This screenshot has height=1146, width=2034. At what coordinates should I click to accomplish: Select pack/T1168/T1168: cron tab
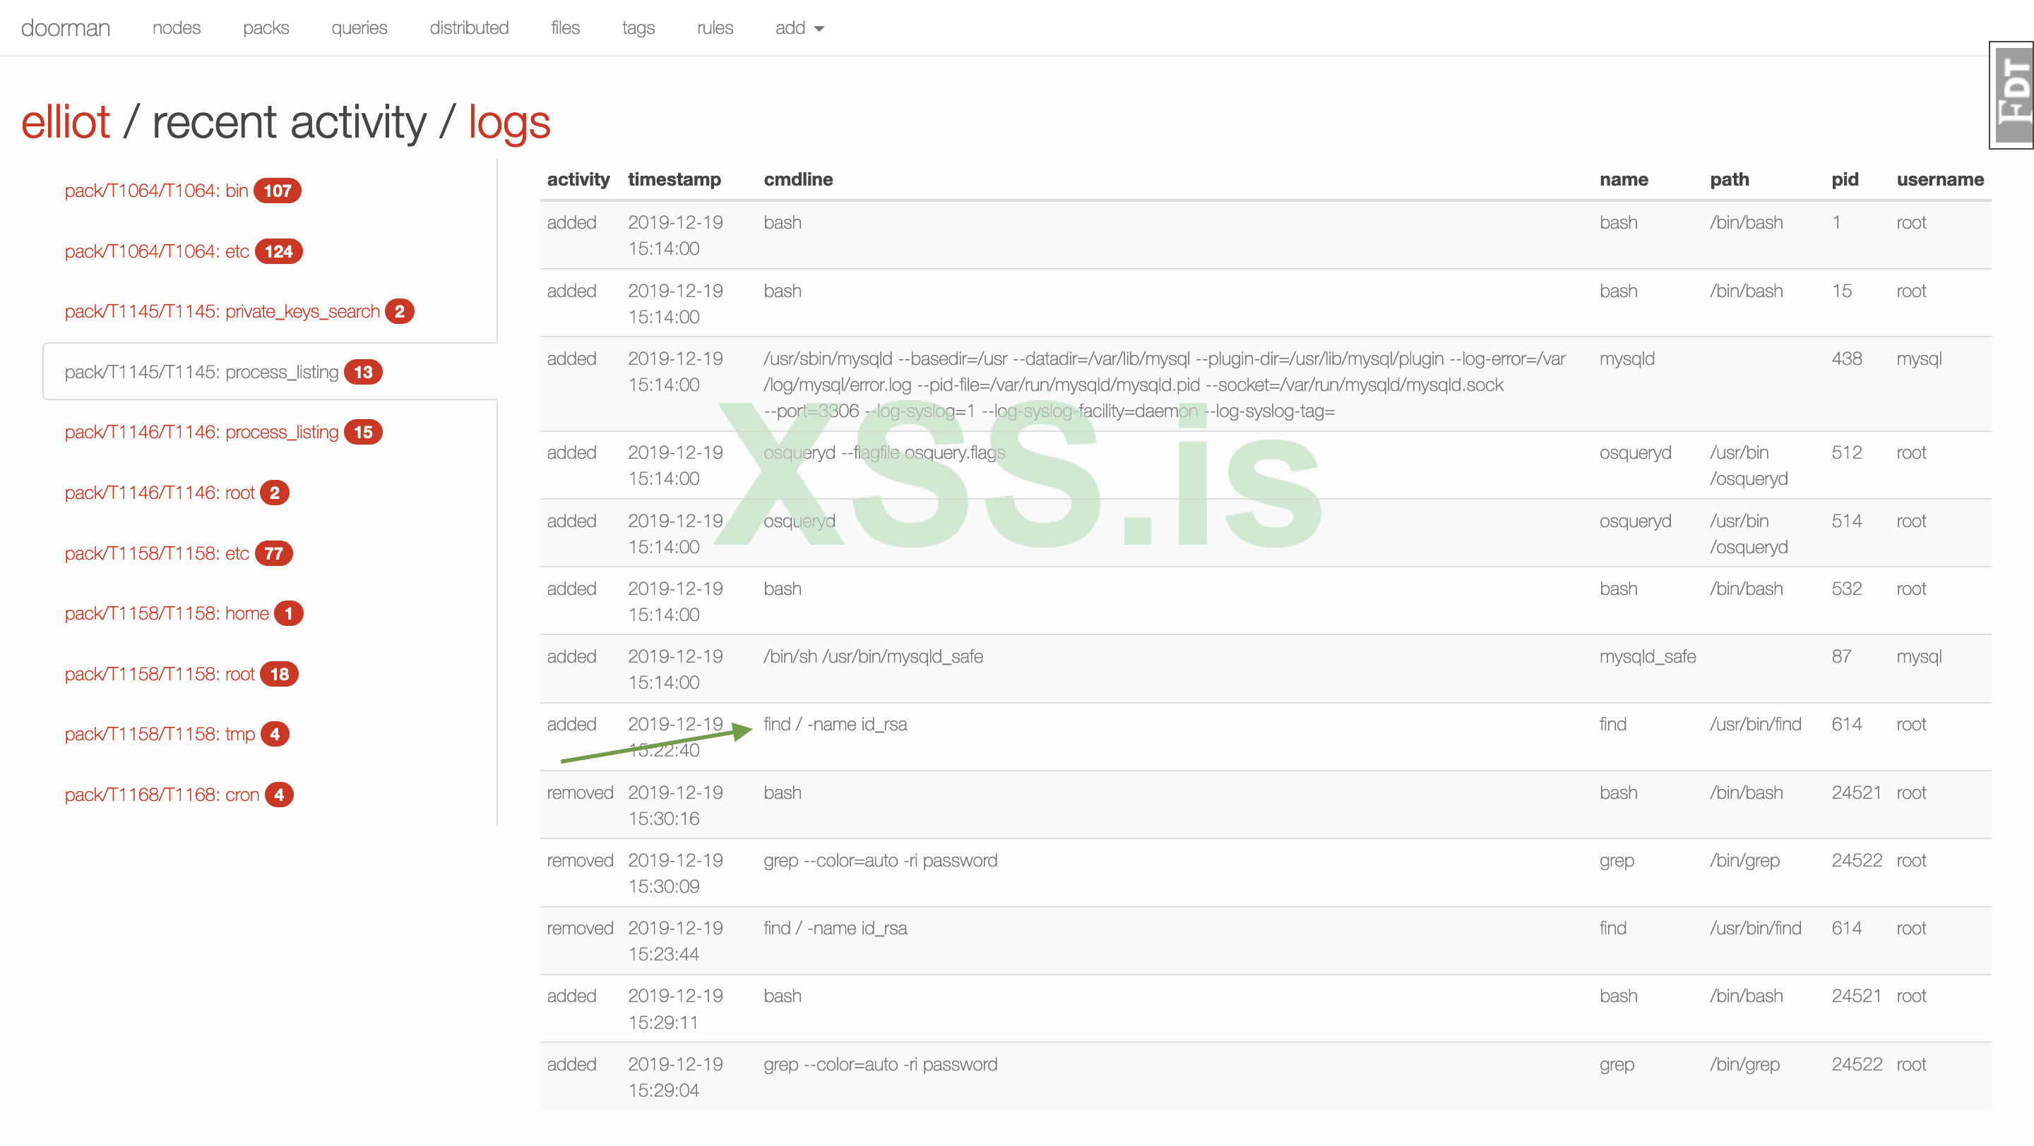point(162,795)
